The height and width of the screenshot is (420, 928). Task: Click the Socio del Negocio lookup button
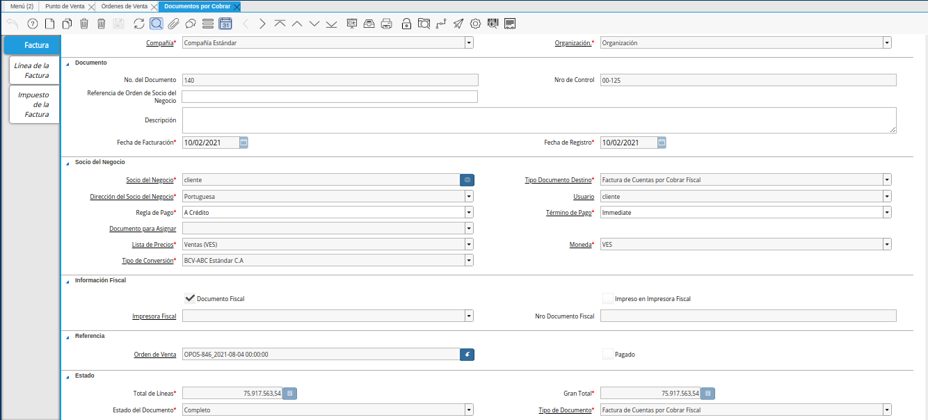(467, 179)
